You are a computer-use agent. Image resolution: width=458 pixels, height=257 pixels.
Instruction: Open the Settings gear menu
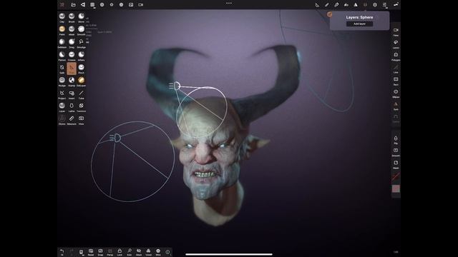click(x=375, y=5)
